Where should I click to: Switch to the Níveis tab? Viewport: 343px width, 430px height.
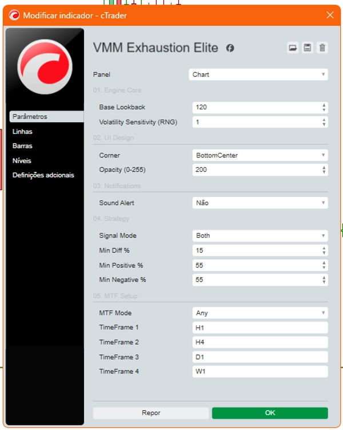tap(22, 161)
